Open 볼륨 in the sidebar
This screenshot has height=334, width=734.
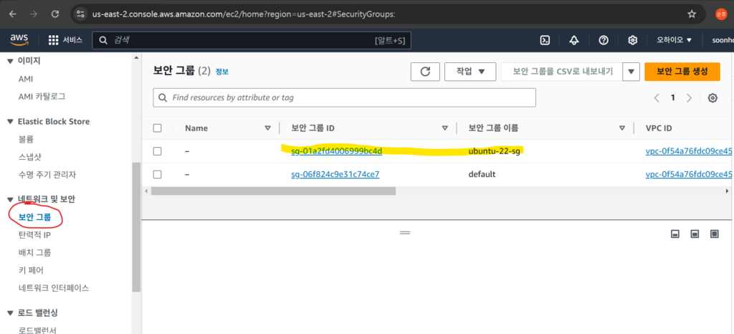point(26,139)
